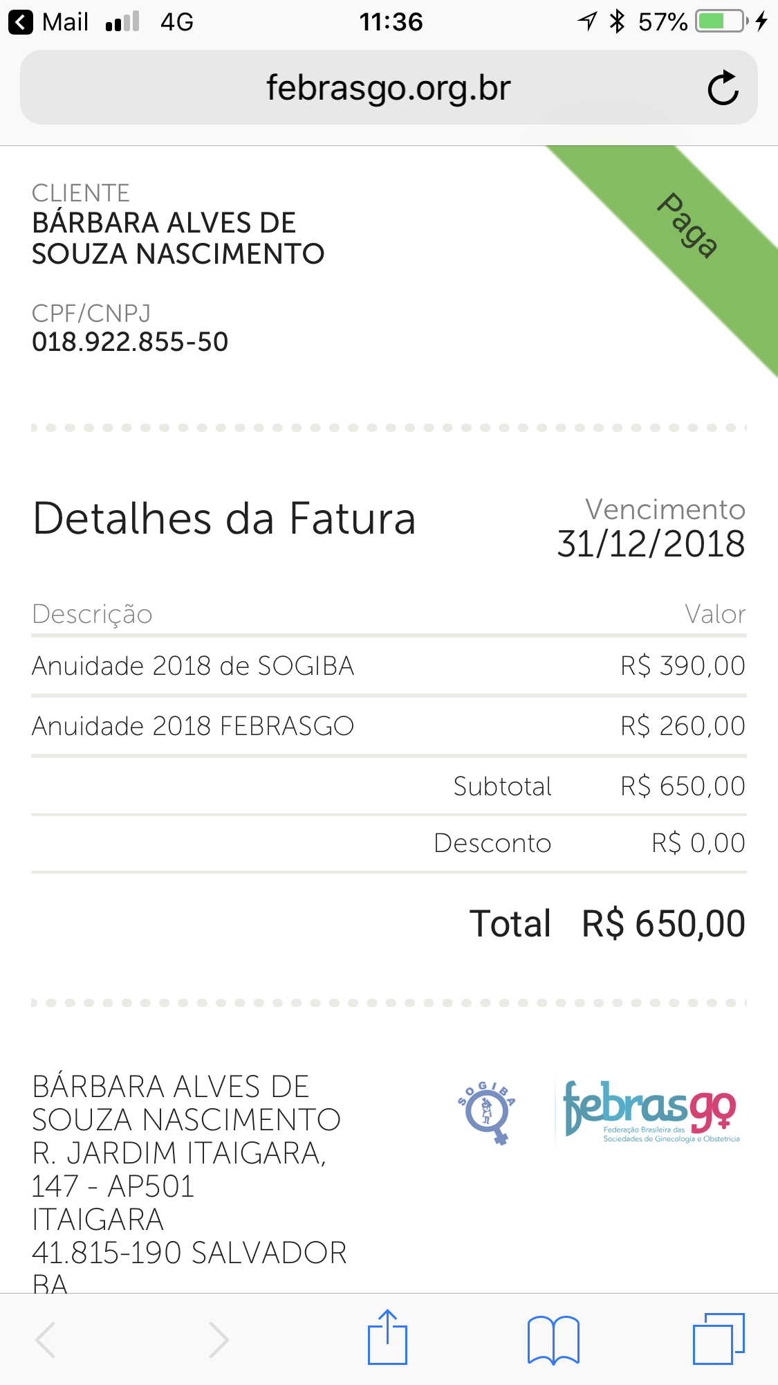The image size is (778, 1385).
Task: Tap the R. Jardim Itaigara address text
Action: [179, 1153]
